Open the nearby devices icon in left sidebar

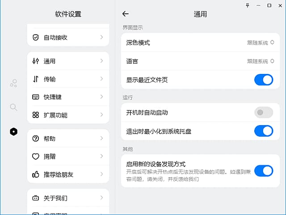coord(14,83)
